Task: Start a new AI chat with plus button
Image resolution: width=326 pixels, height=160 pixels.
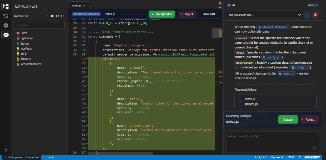Action: click(307, 15)
